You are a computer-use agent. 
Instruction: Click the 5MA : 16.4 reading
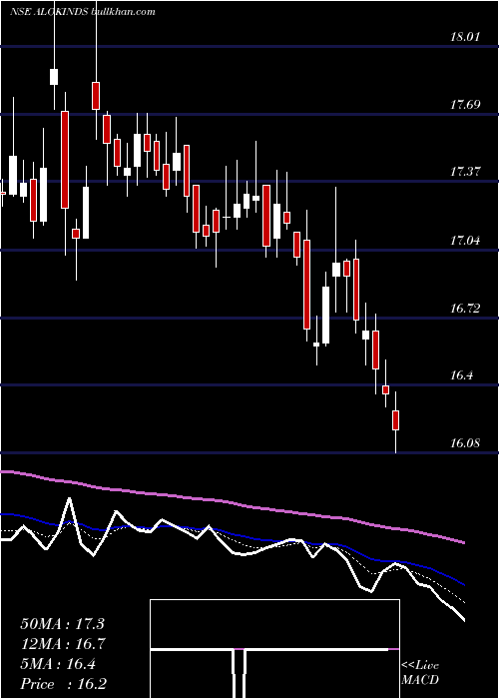(x=58, y=664)
